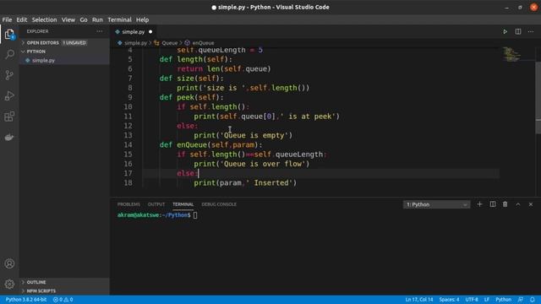
Task: Show errors and warnings count
Action: tap(63, 300)
